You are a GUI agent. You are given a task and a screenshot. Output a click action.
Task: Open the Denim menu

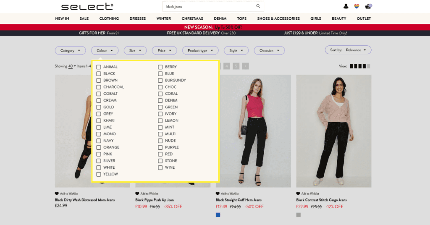pyautogui.click(x=220, y=18)
